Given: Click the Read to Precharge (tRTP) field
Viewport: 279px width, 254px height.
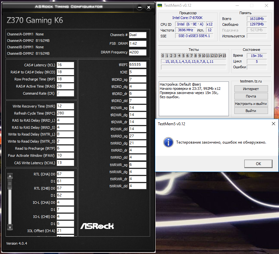Looking at the screenshot, I should coord(65,148).
